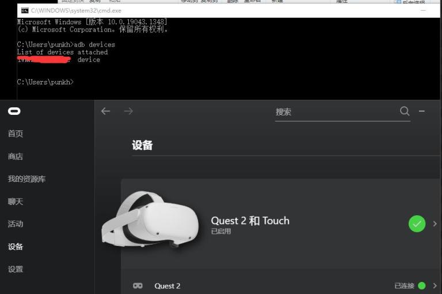Viewport: 442px width, 294px height.
Task: Open 首页 in the sidebar
Action: [x=16, y=134]
